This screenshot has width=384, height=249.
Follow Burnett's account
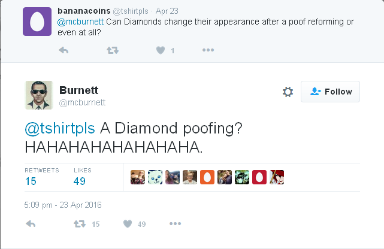(x=330, y=92)
